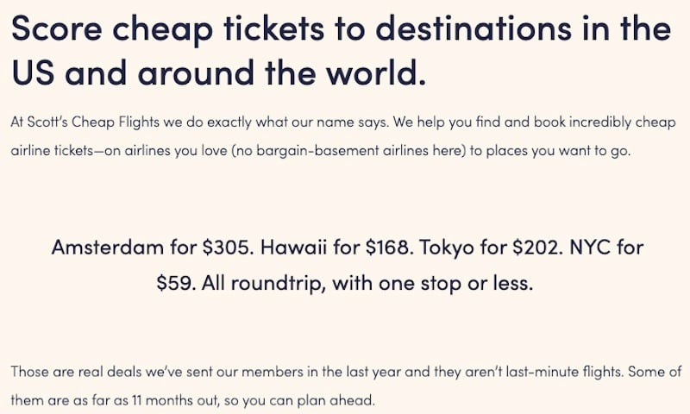Click the word "world." in the heading
The height and width of the screenshot is (414, 690).
point(376,72)
